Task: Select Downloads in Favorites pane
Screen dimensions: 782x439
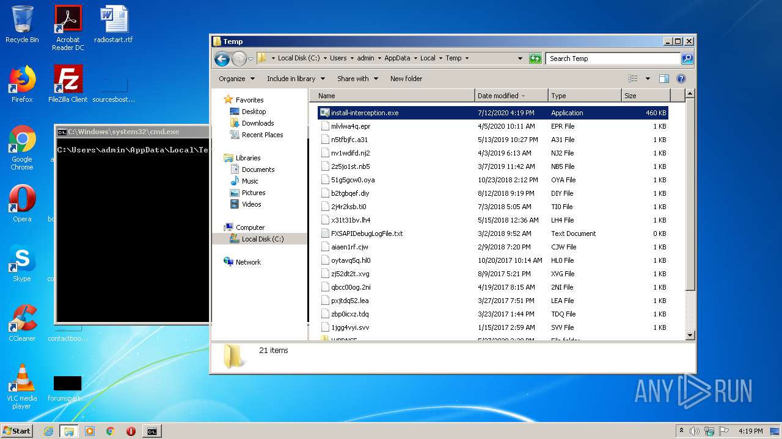Action: [257, 123]
